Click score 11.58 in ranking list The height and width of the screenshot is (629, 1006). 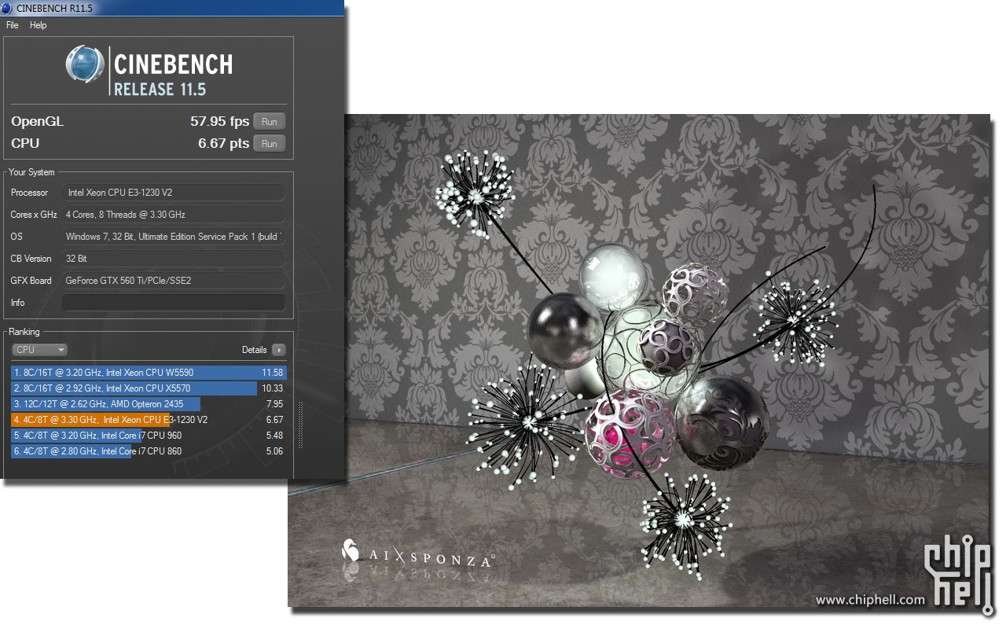272,373
